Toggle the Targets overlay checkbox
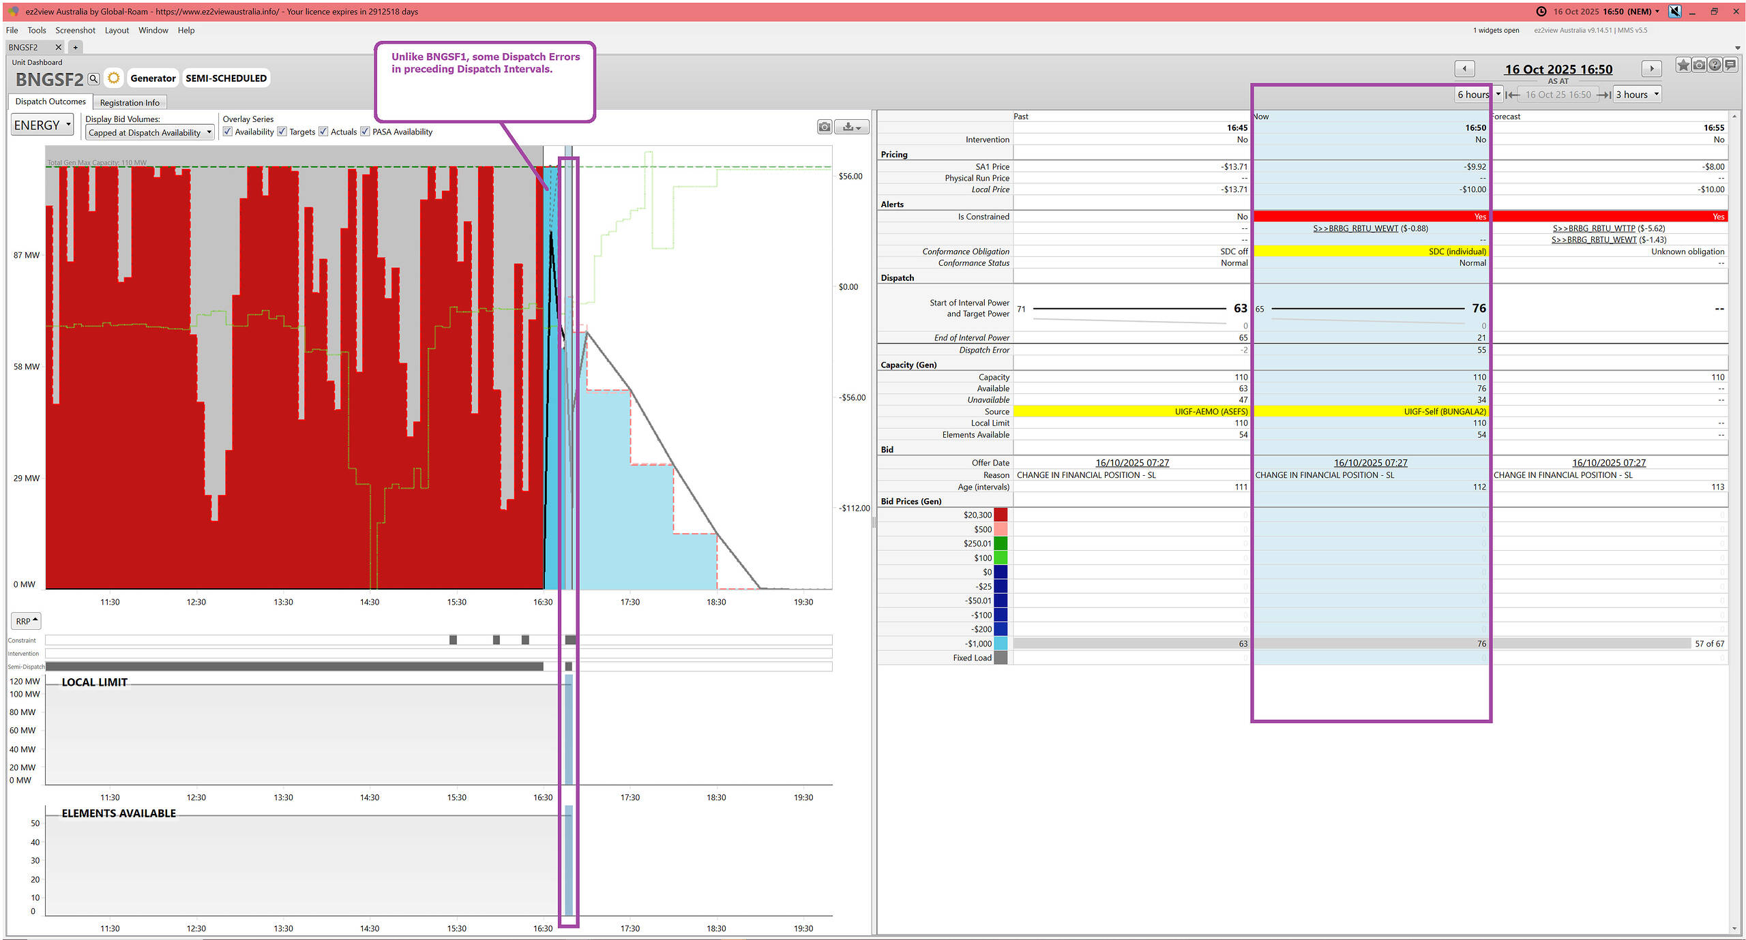1746x940 pixels. 282,132
